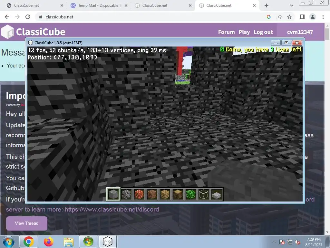This screenshot has width=330, height=248.
Task: Click the coins and lives status text
Action: pos(261,49)
